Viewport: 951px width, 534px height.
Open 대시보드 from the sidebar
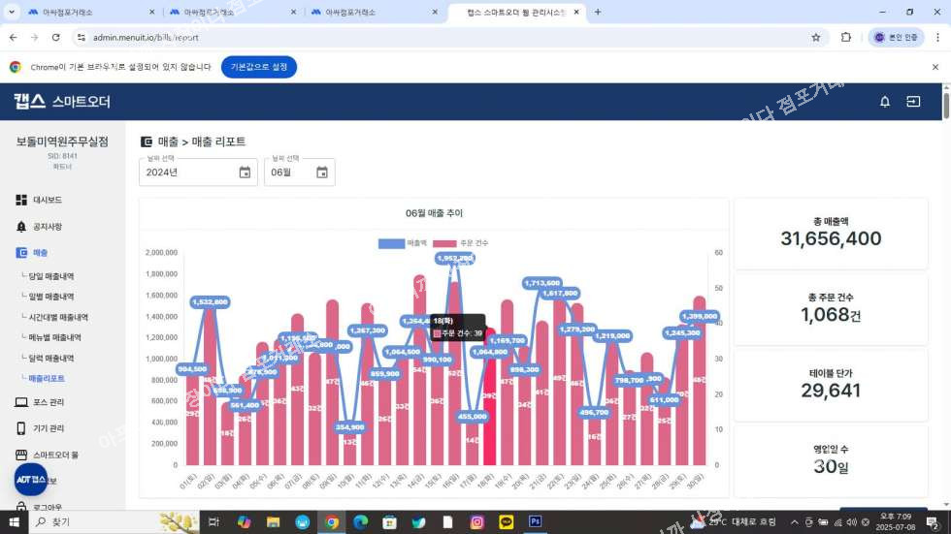click(x=47, y=200)
